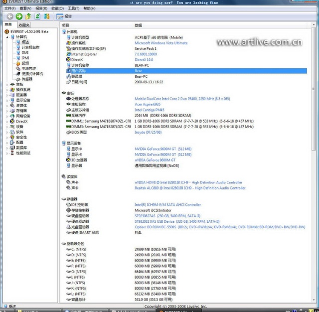Select 电源管理 power management tree item
The height and width of the screenshot is (312, 319).
(28, 68)
